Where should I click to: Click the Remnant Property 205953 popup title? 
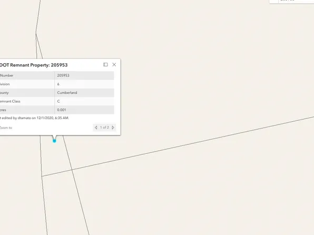pos(34,65)
